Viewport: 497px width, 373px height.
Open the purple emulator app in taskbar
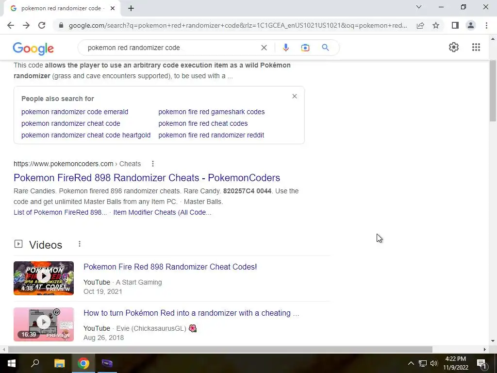[x=107, y=363]
